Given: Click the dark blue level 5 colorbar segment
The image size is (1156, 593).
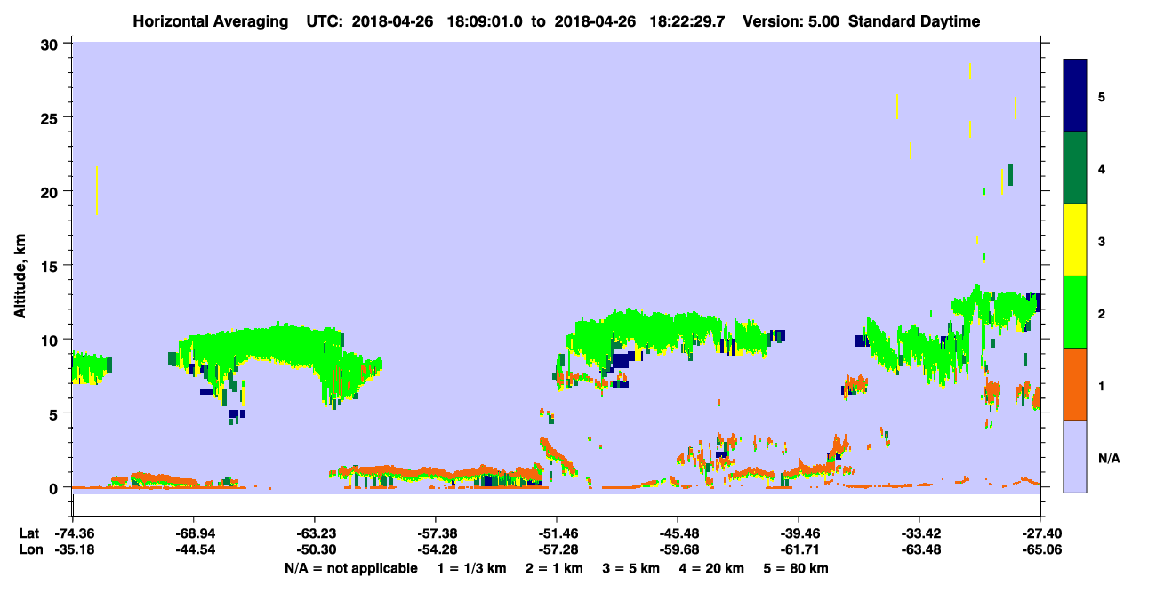Looking at the screenshot, I should point(1075,96).
